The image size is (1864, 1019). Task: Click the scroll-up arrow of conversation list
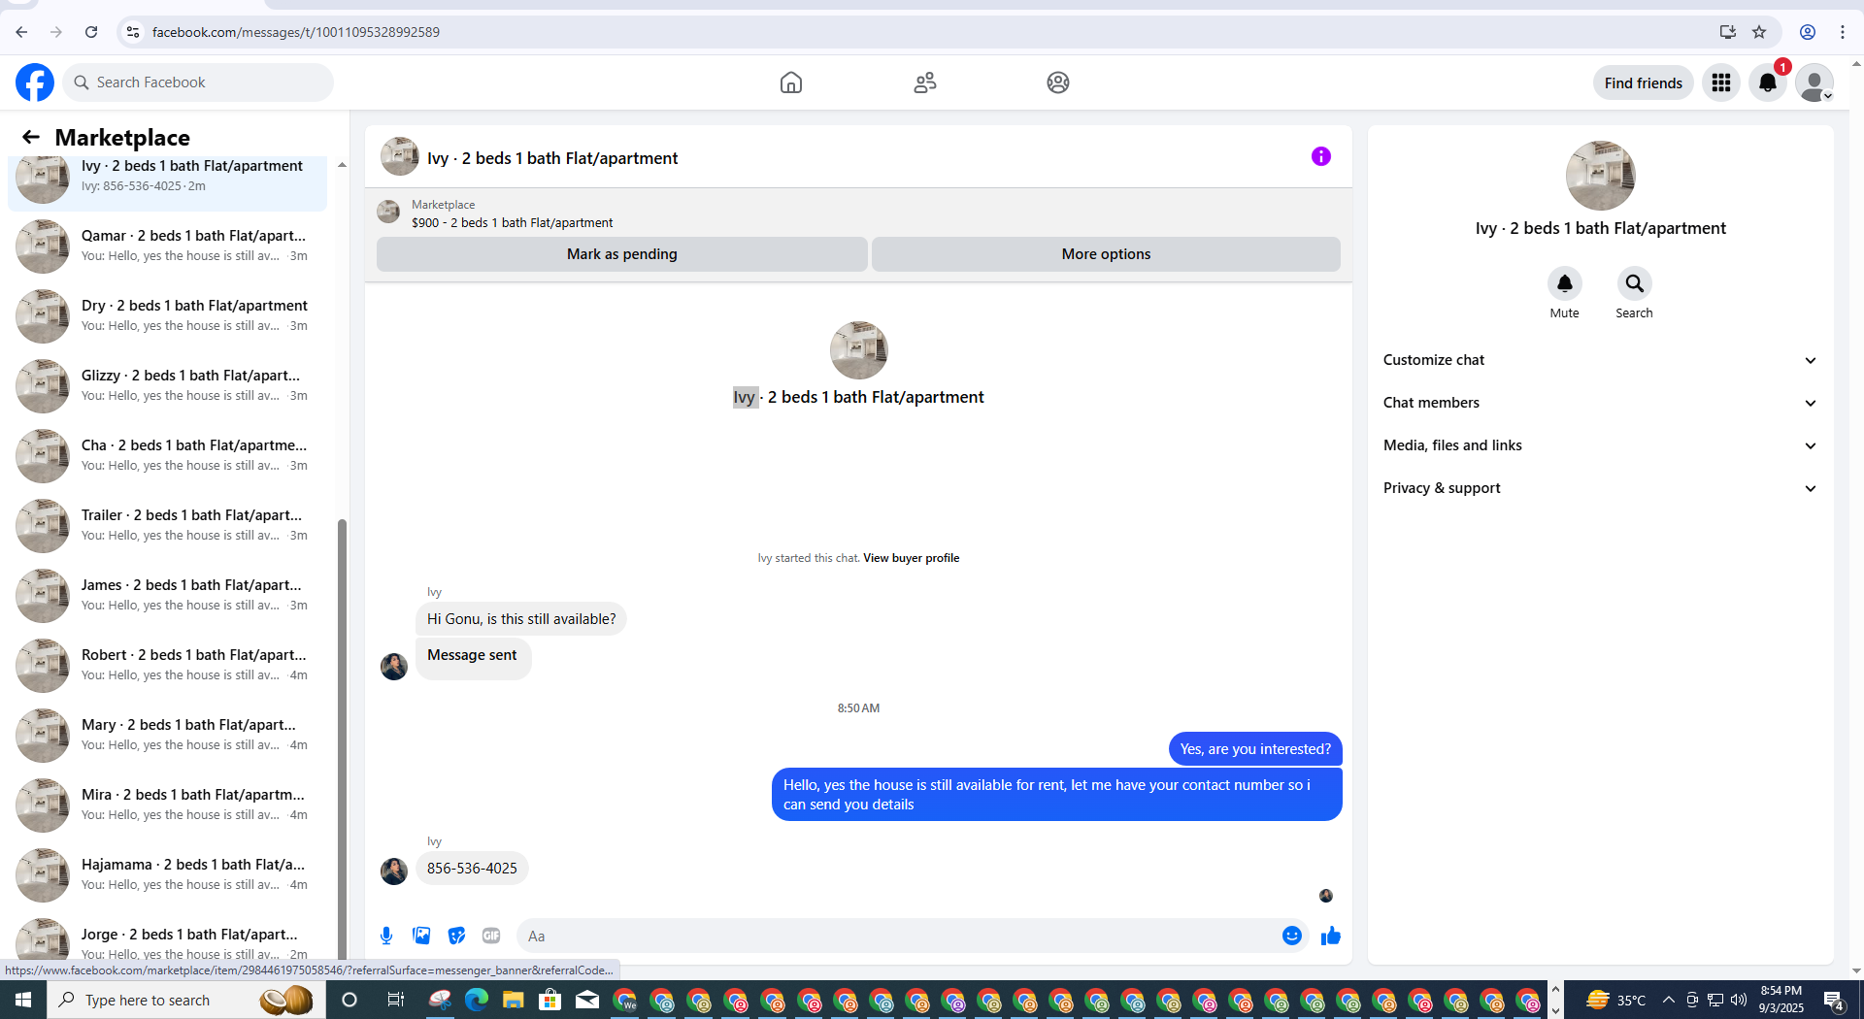tap(342, 165)
